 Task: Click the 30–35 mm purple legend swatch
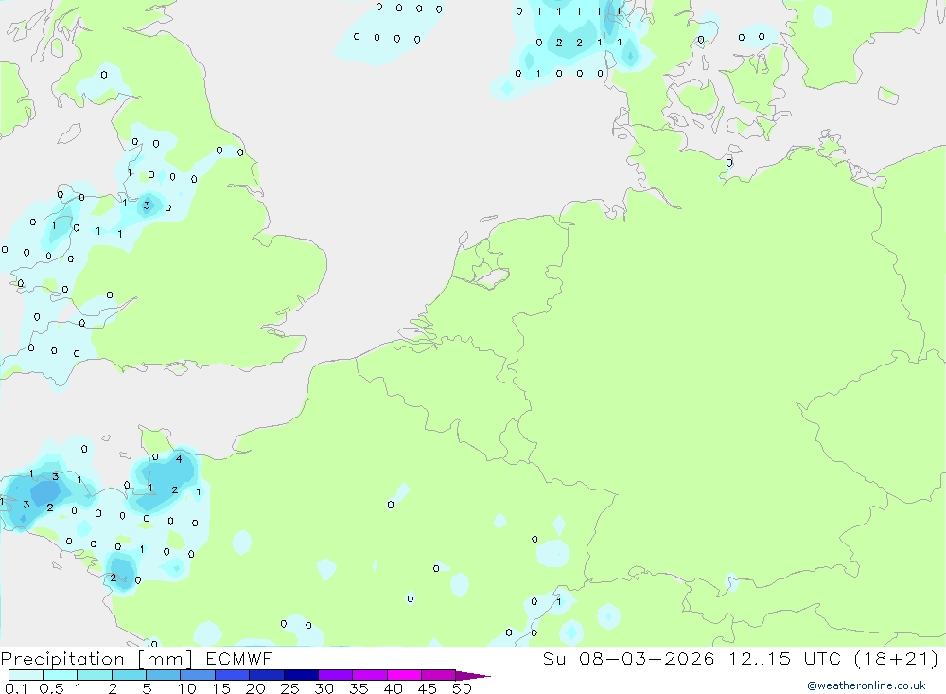click(336, 675)
